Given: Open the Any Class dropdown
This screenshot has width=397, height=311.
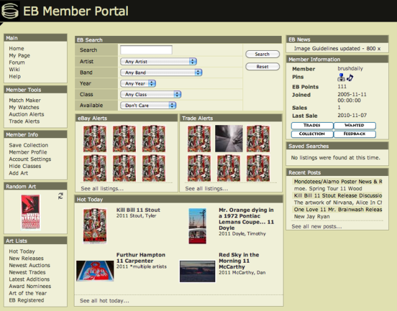Looking at the screenshot, I should (x=151, y=94).
